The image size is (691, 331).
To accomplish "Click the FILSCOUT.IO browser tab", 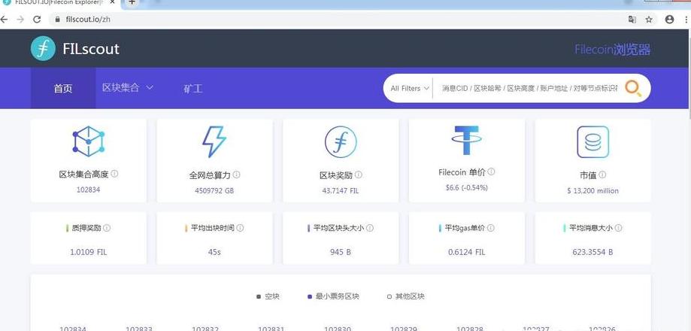I will coord(60,3).
